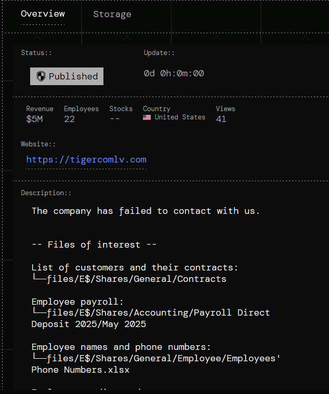Click the failed to contact message

click(x=146, y=211)
